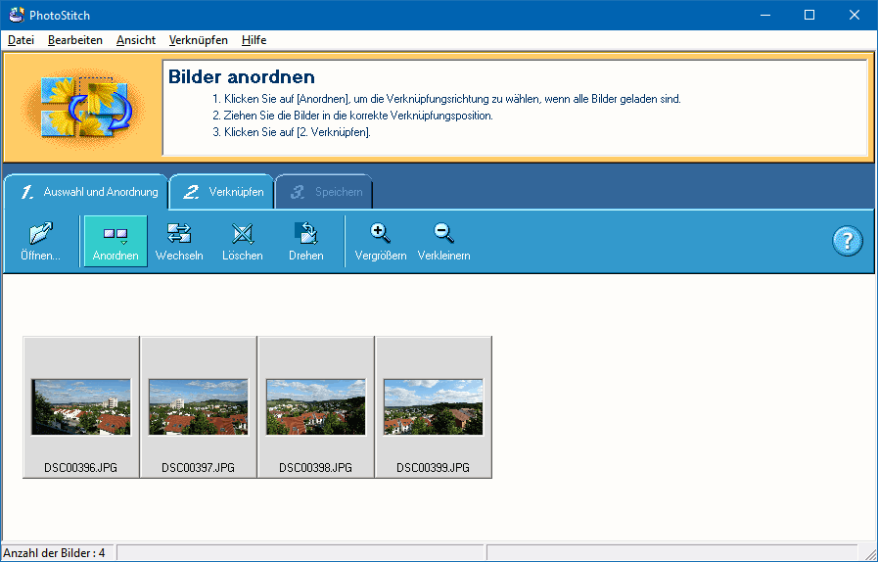Click the Öffnen toolbar icon
Viewport: 878px width, 562px height.
[40, 241]
